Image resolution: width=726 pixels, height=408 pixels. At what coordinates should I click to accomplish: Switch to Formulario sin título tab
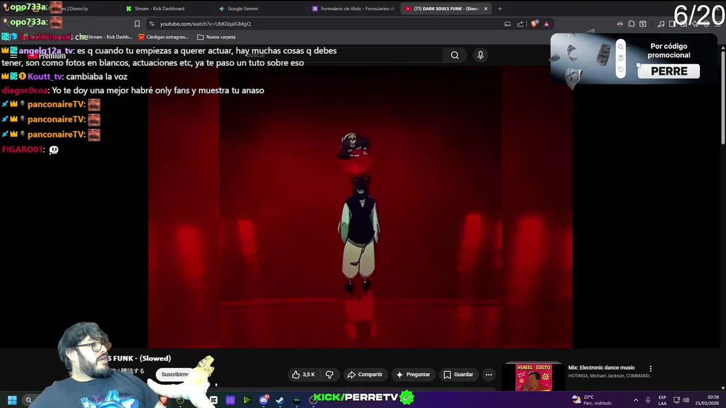click(353, 8)
